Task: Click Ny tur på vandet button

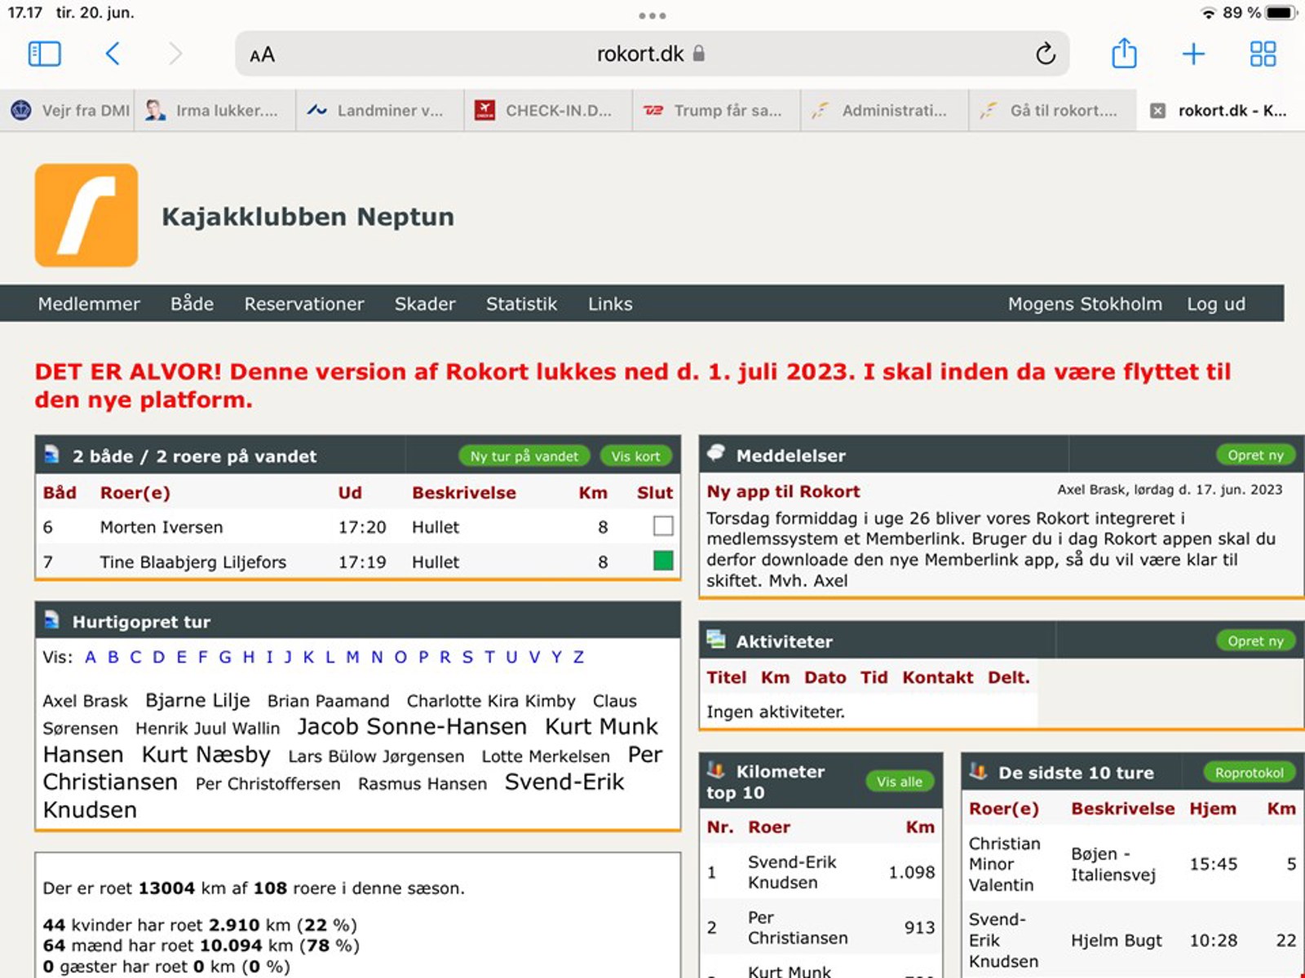Action: coord(524,456)
